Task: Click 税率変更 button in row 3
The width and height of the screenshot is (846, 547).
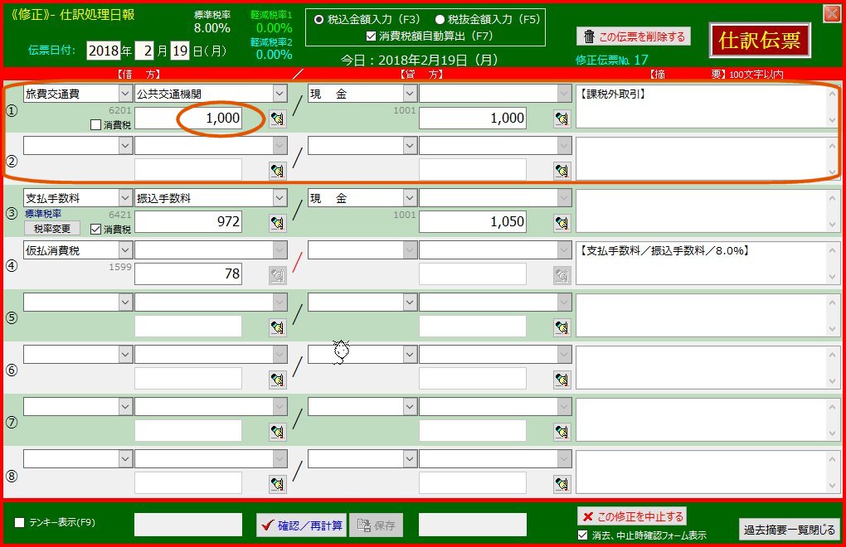Action: coord(51,229)
